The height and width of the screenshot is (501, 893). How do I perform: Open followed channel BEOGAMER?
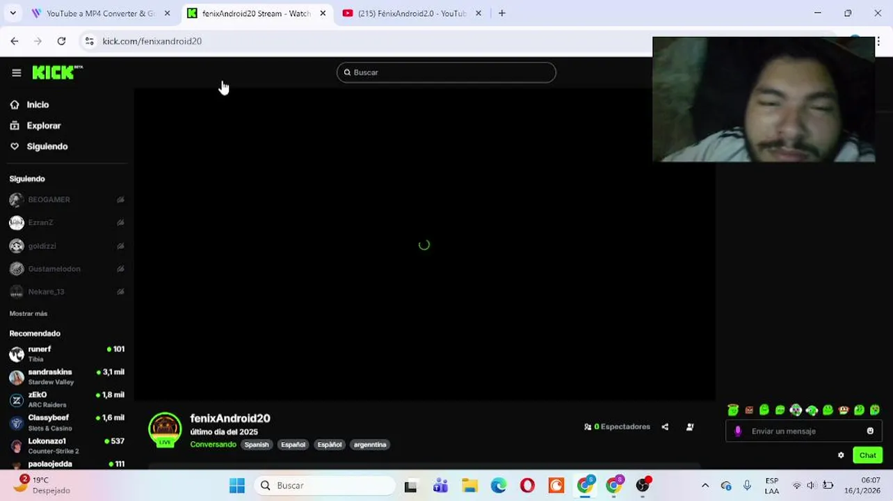49,200
